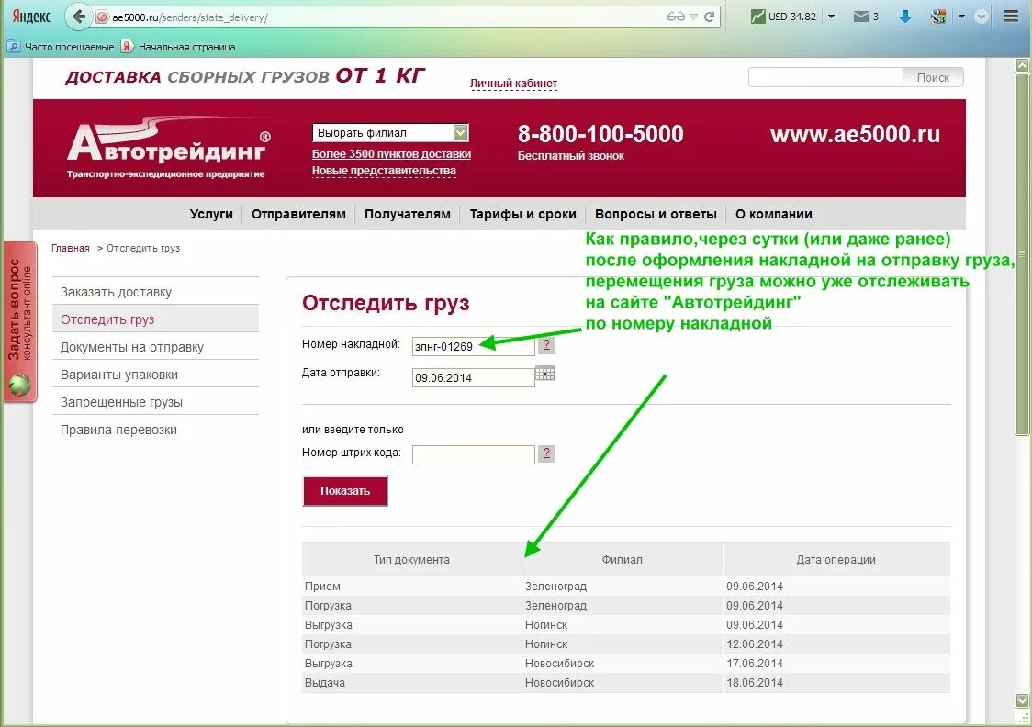The height and width of the screenshot is (727, 1032).
Task: Click the page vertical scrollbar thumb
Action: pyautogui.click(x=1022, y=253)
